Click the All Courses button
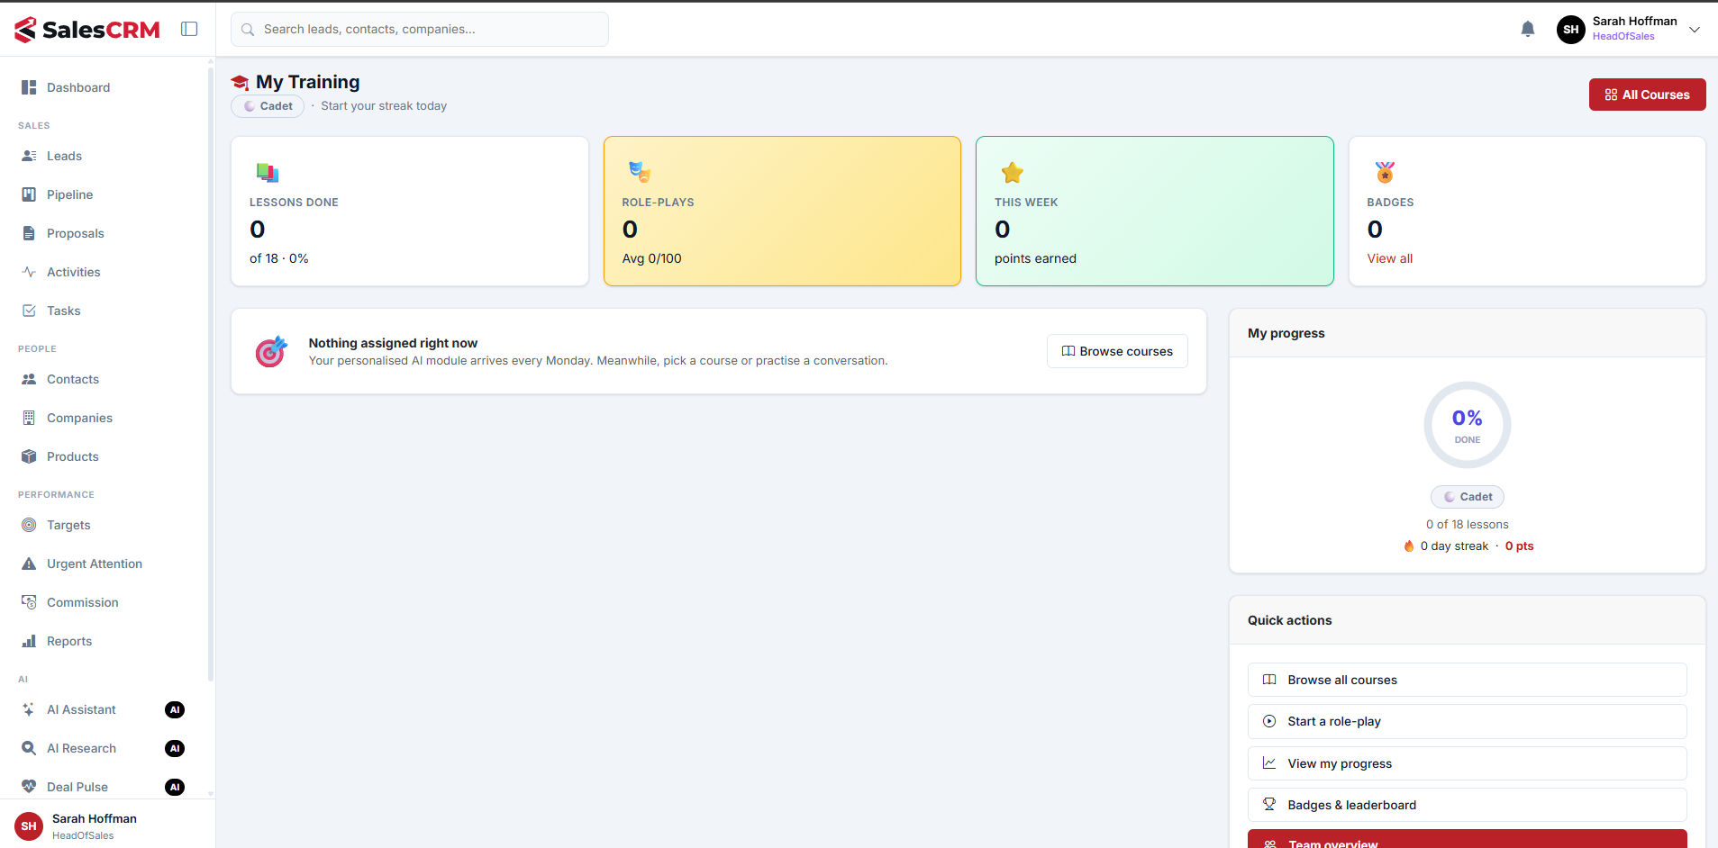Image resolution: width=1718 pixels, height=848 pixels. (x=1647, y=95)
